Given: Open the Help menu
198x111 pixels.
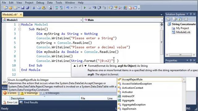Looking at the screenshot, I should tap(80, 2).
